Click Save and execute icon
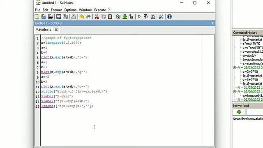The height and width of the screenshot is (148, 263). coord(146,16)
